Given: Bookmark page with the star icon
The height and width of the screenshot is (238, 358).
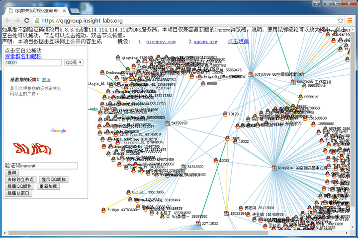Looking at the screenshot, I should tap(341, 20).
